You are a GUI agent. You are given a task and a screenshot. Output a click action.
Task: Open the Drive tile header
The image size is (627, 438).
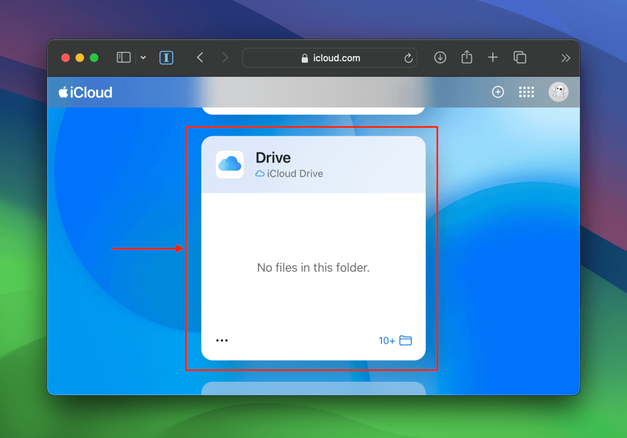click(x=313, y=164)
